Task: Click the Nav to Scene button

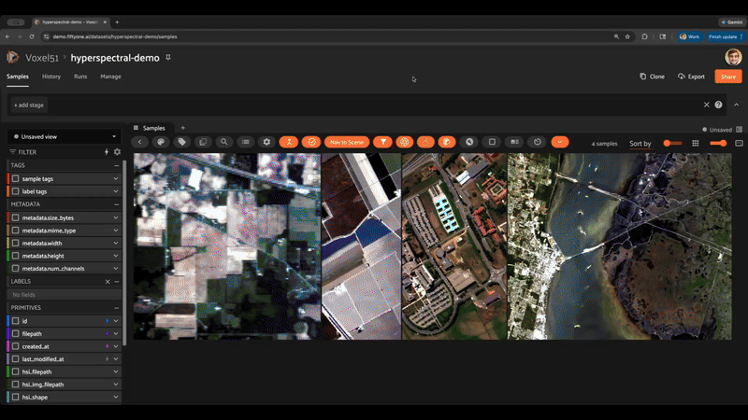Action: (x=347, y=142)
